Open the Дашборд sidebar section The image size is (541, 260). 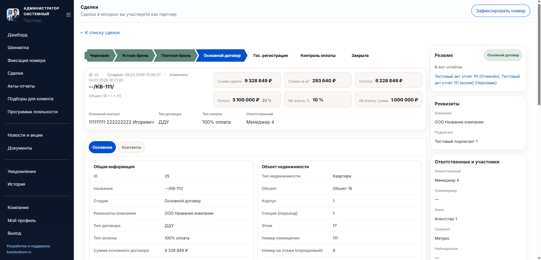pos(17,35)
